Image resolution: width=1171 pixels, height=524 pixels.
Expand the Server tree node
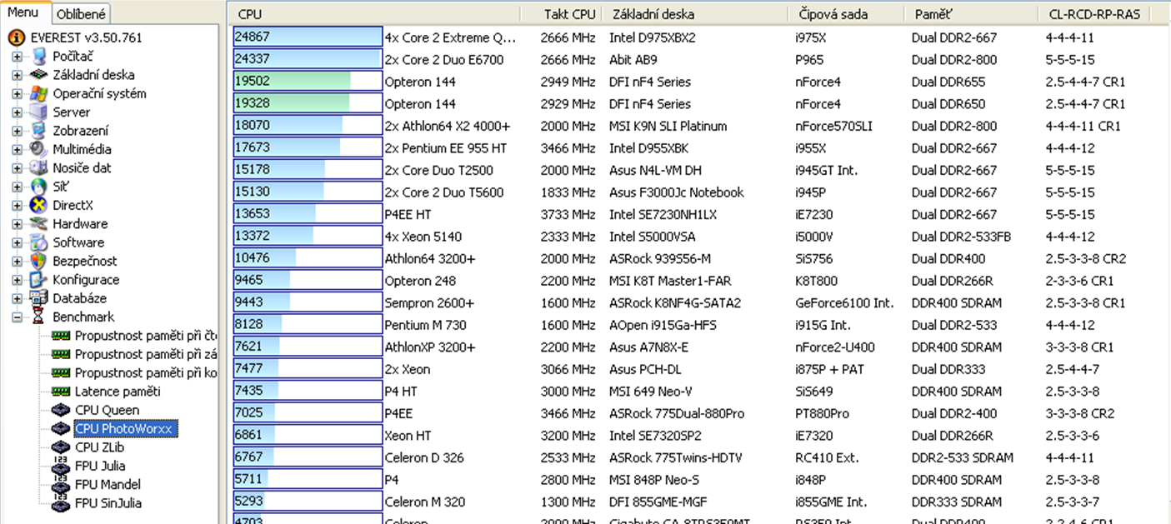(x=17, y=112)
